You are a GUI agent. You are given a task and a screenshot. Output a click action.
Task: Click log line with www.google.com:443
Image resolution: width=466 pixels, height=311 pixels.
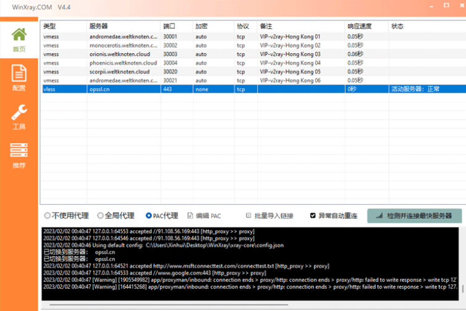pyautogui.click(x=155, y=273)
